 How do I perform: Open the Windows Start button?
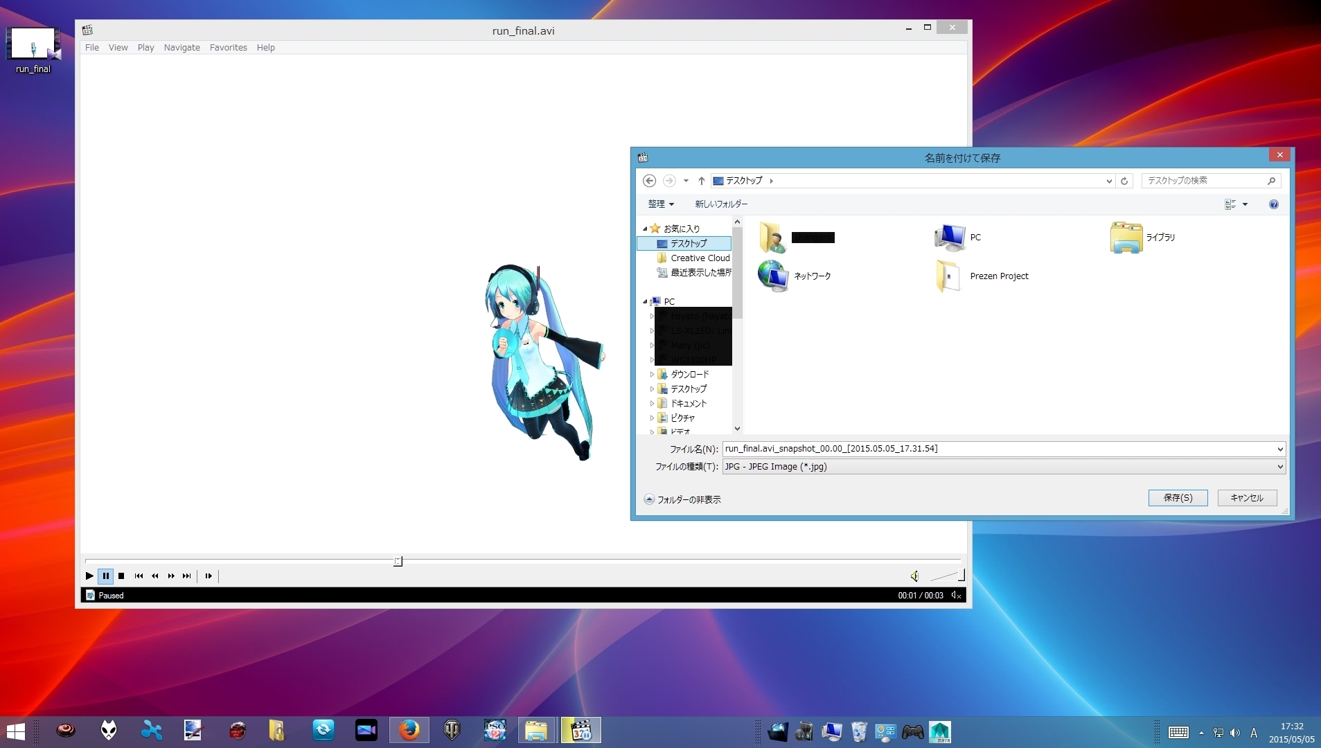click(x=15, y=731)
